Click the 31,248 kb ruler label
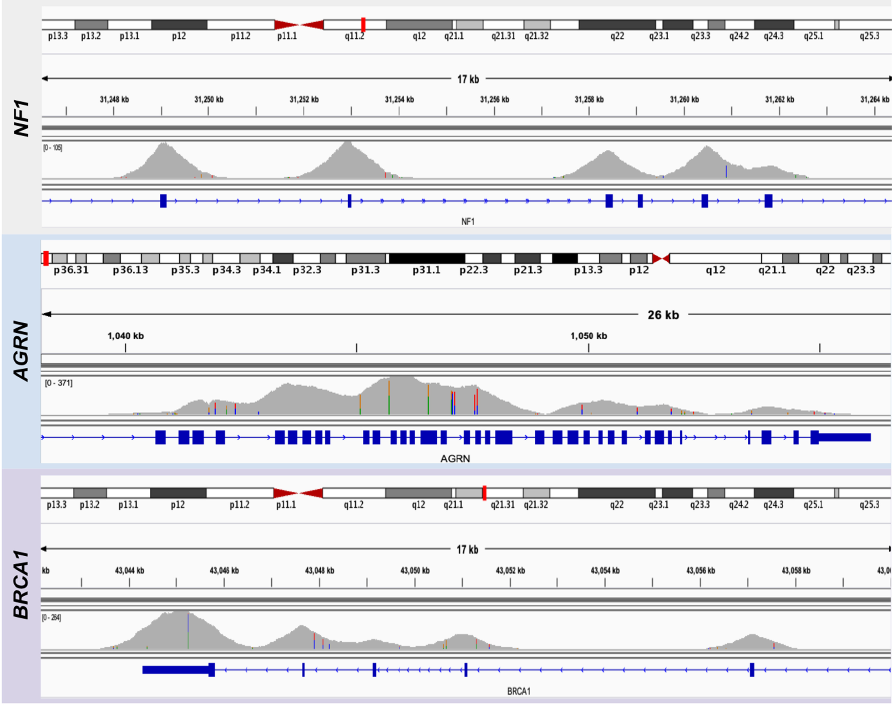 (114, 99)
